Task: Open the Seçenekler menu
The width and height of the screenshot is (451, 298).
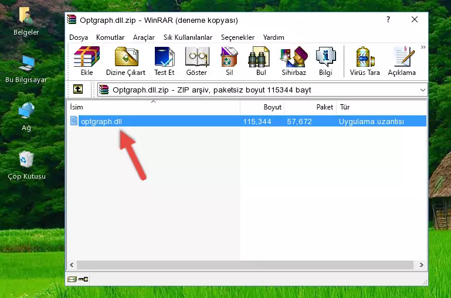Action: [x=238, y=37]
